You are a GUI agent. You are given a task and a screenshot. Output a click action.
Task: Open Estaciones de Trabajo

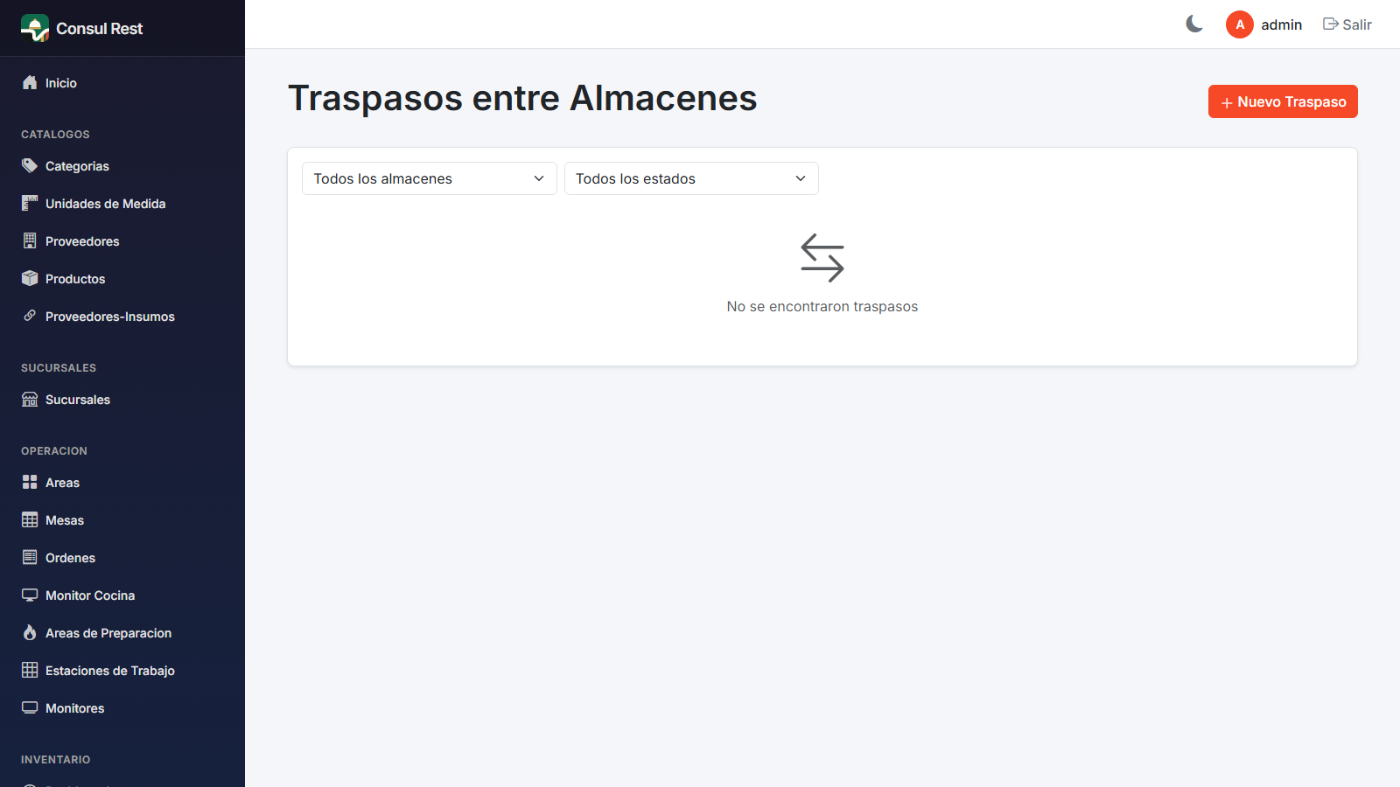122,671
